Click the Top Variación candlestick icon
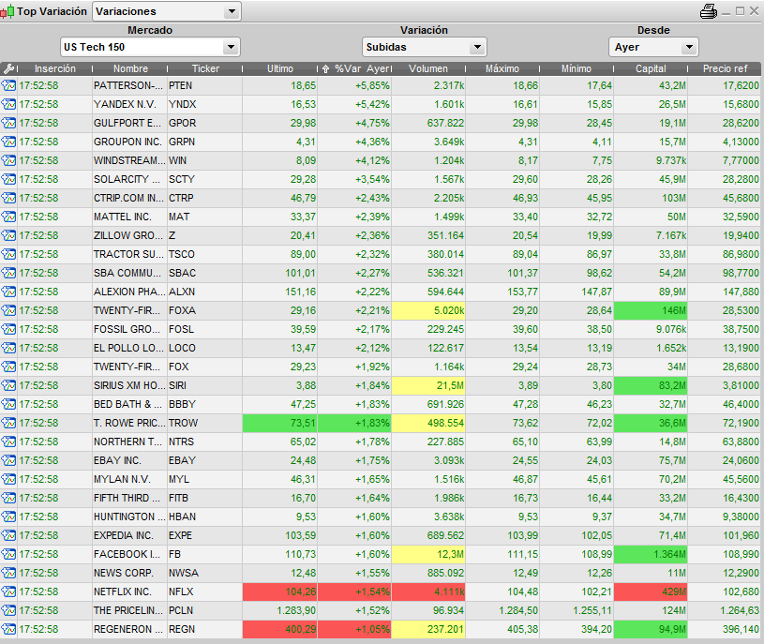 coord(7,11)
